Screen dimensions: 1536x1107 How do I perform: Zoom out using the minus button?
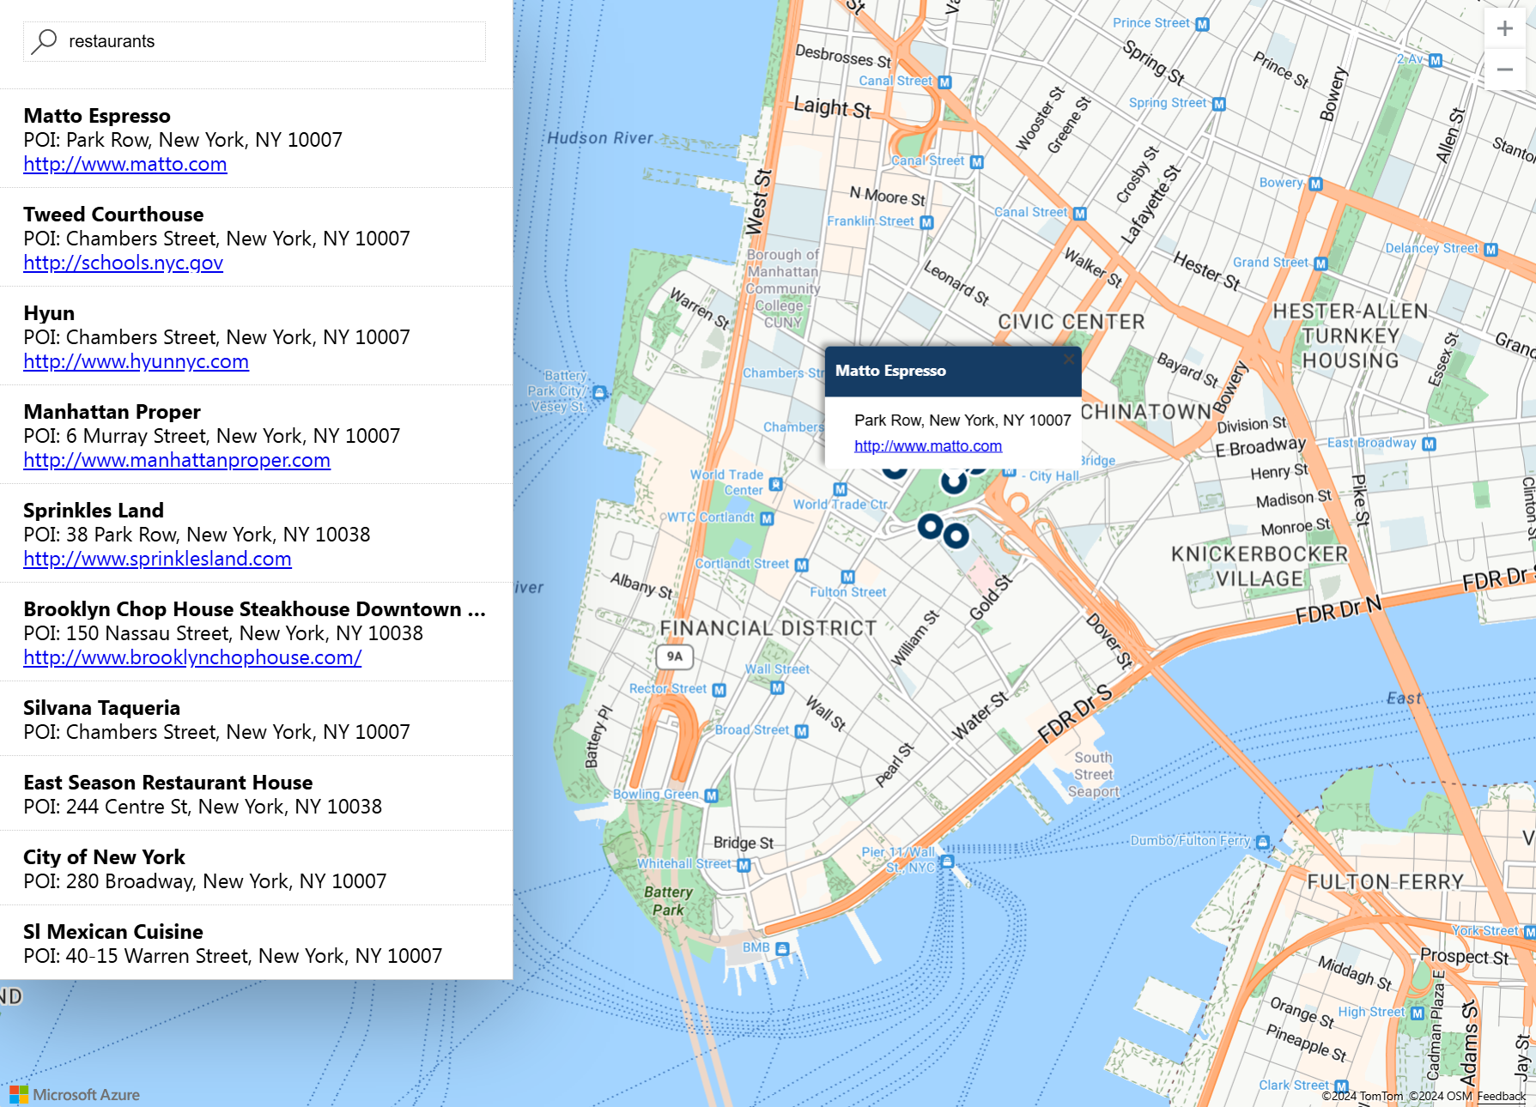1504,70
